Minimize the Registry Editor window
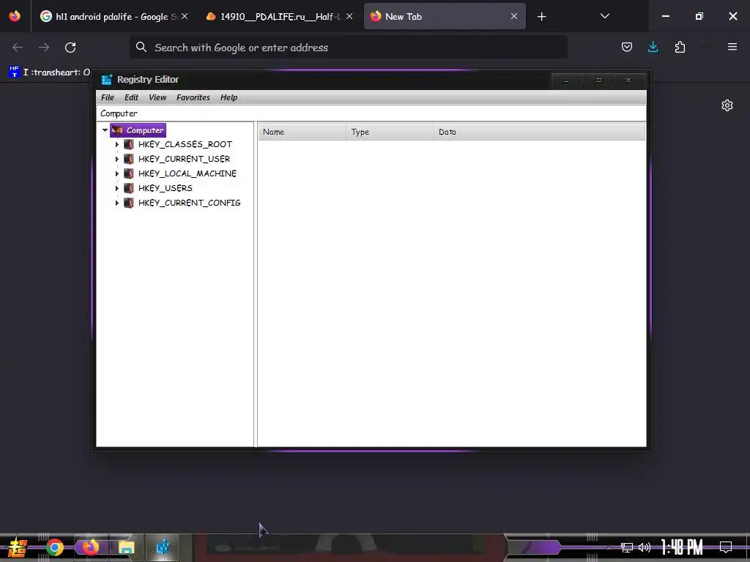This screenshot has width=750, height=562. click(566, 80)
